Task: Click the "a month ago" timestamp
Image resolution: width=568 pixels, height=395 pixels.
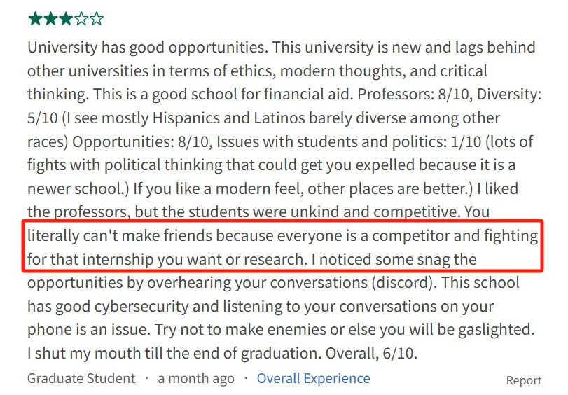Action: 196,378
